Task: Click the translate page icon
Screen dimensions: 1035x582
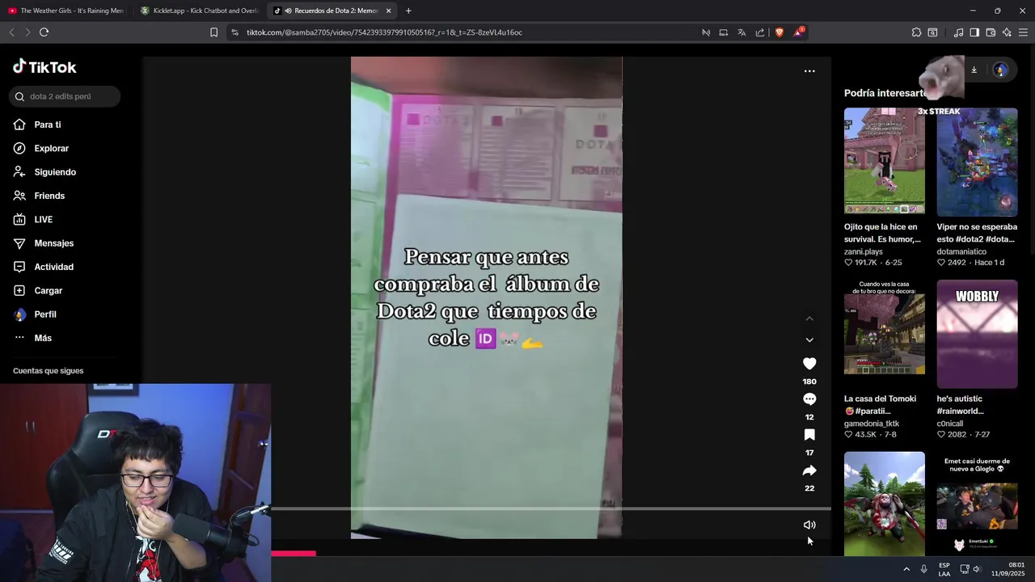Action: [x=741, y=32]
